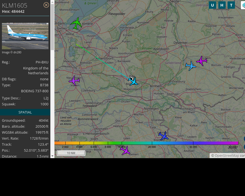The image size is (245, 196).
Task: Select the purple aircraft near Nieuwegein
Action: point(74,81)
